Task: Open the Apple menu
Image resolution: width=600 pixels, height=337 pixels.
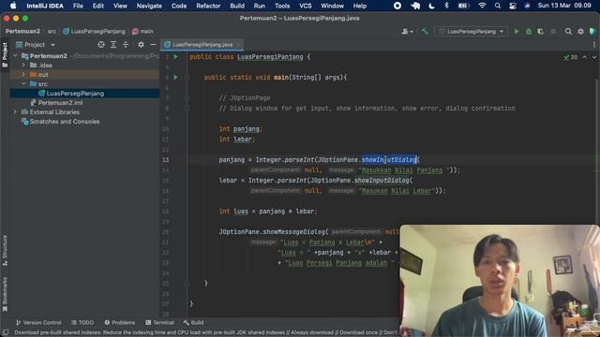Action: click(x=13, y=6)
